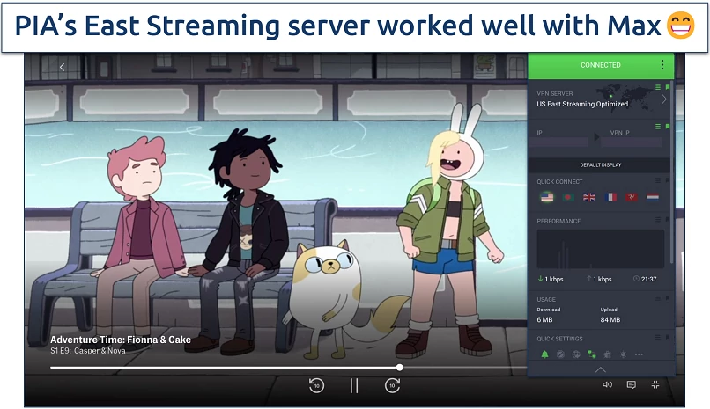Click the performance graph area

click(601, 249)
